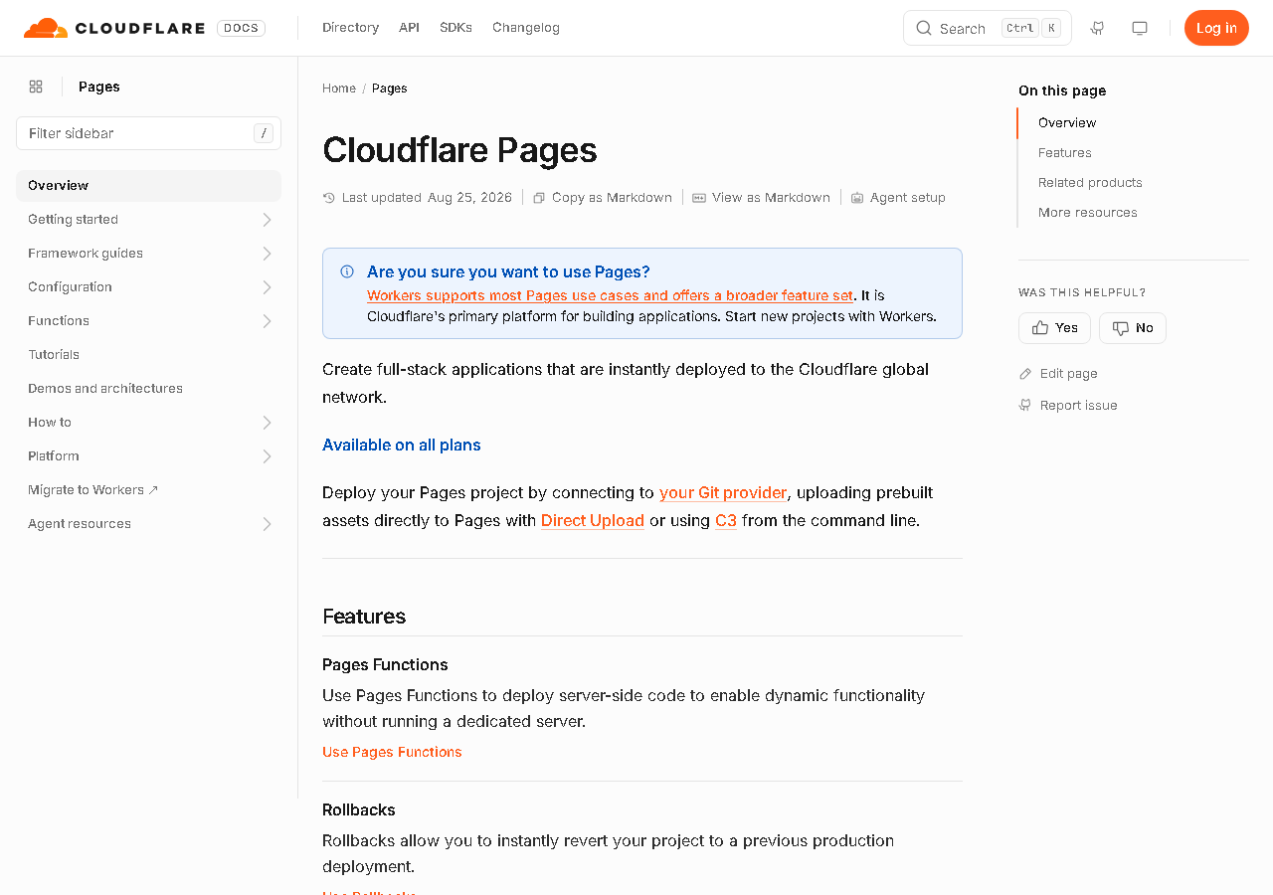Open the SDKs menu item
This screenshot has width=1273, height=895.
click(455, 28)
